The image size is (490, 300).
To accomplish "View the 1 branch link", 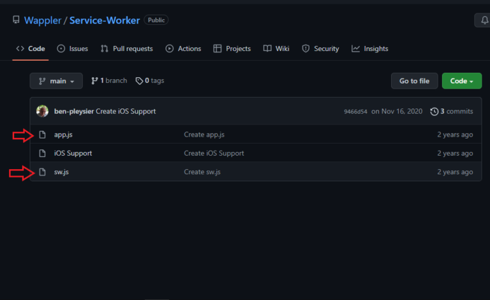I will pos(109,80).
